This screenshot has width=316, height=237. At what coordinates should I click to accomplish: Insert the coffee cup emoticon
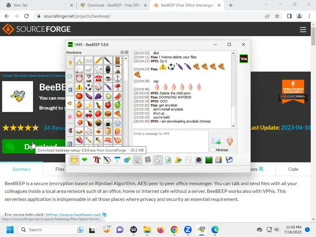[108, 78]
